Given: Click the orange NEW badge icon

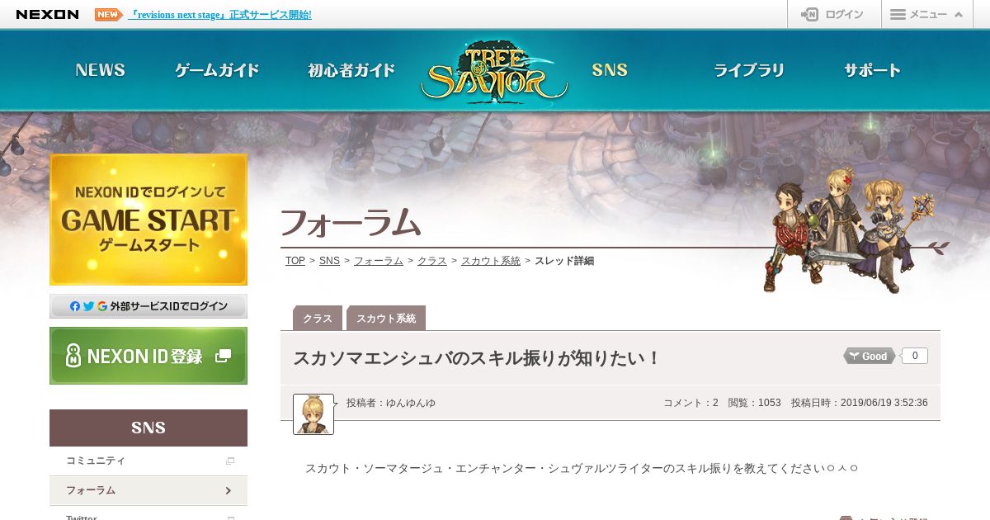Looking at the screenshot, I should (109, 14).
